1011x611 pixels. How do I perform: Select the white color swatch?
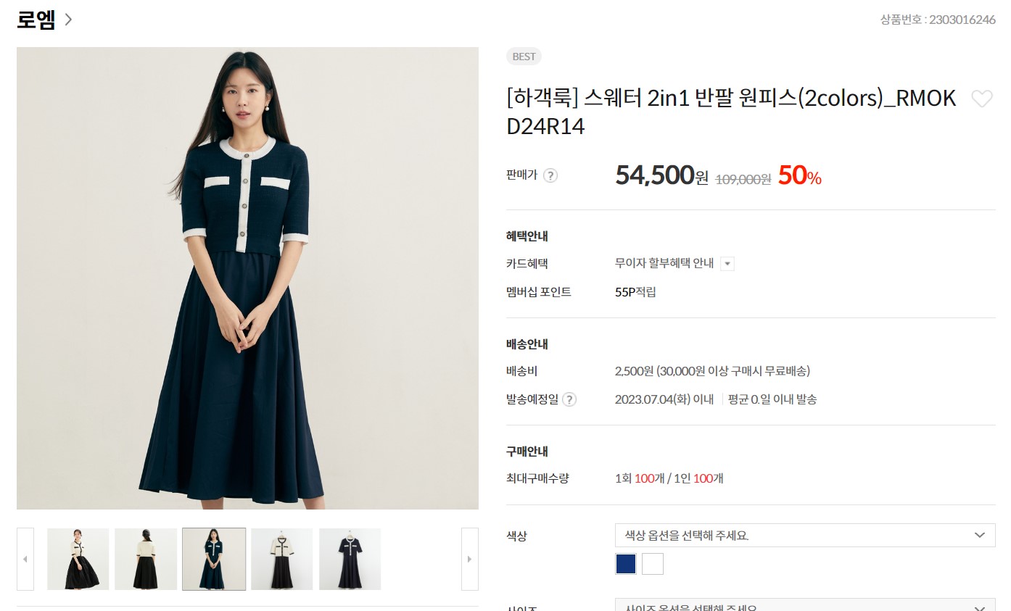coord(653,564)
